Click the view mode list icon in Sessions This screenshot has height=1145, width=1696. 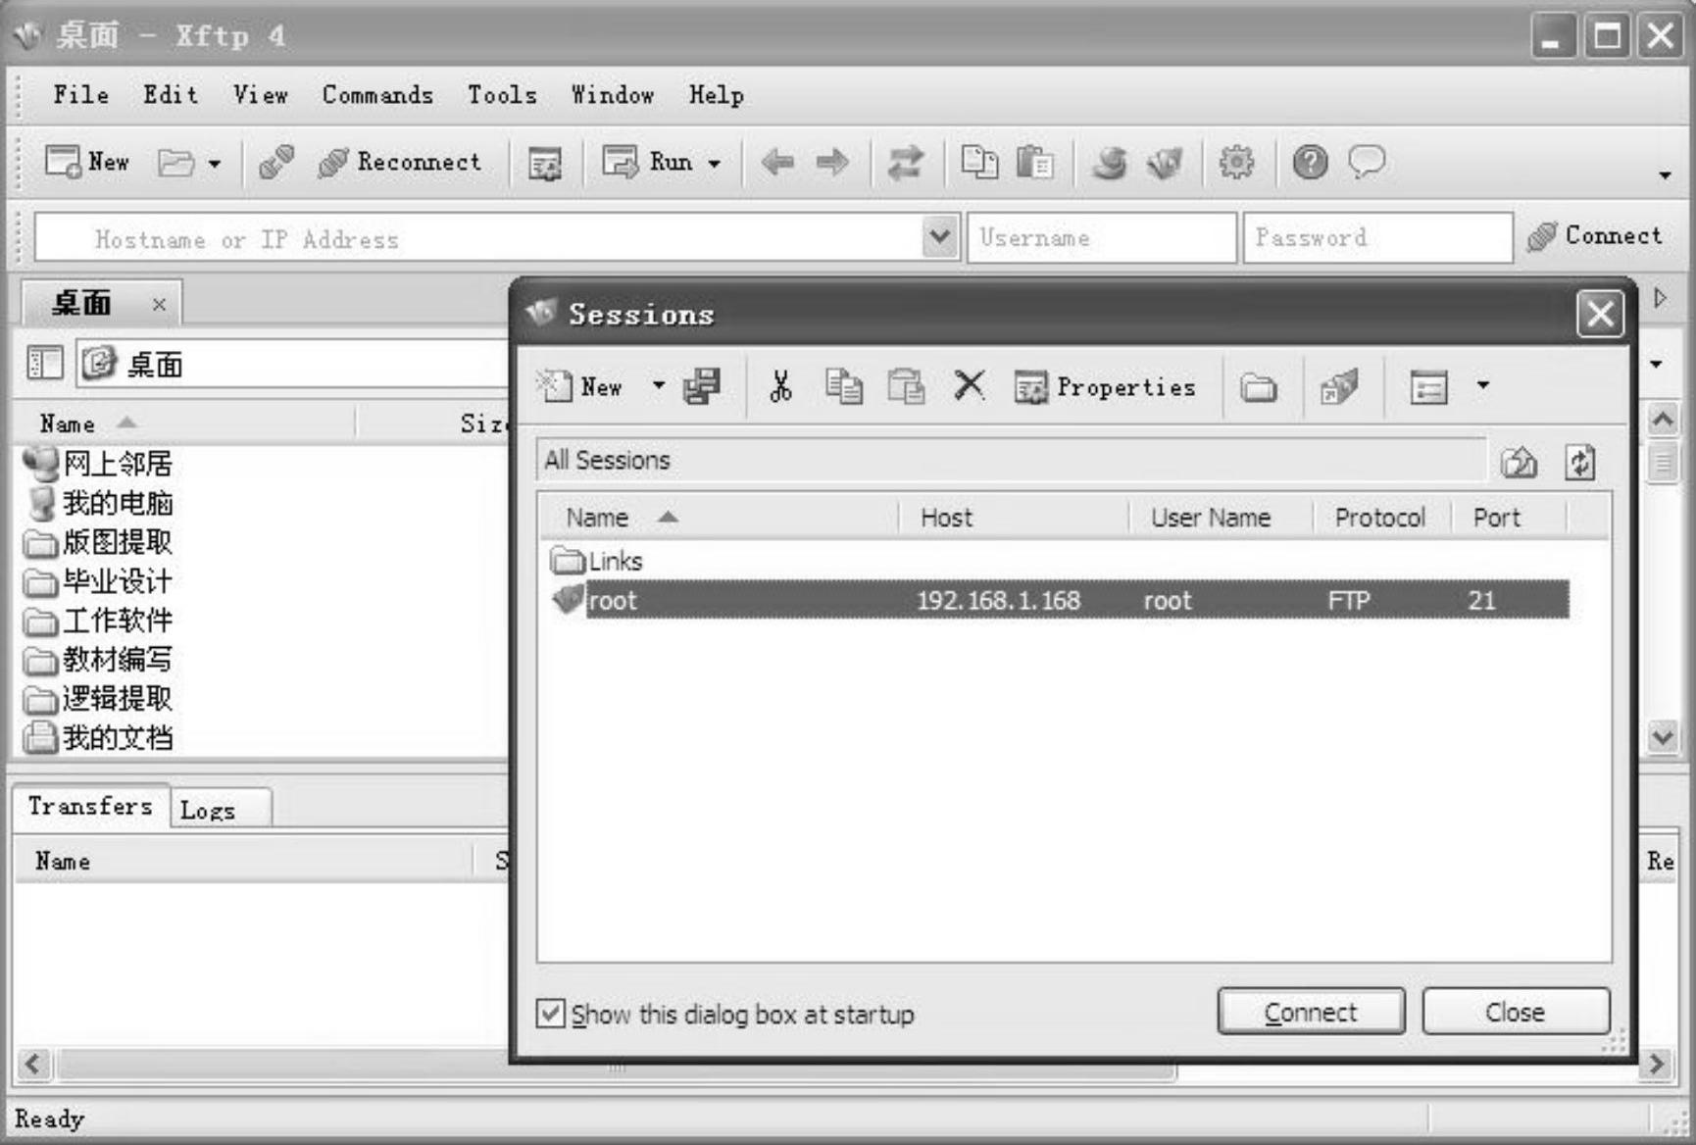1428,387
